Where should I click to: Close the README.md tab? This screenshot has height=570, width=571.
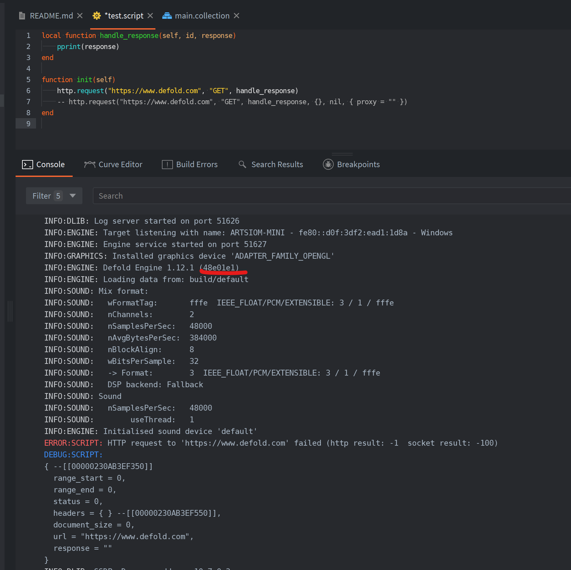pos(80,16)
